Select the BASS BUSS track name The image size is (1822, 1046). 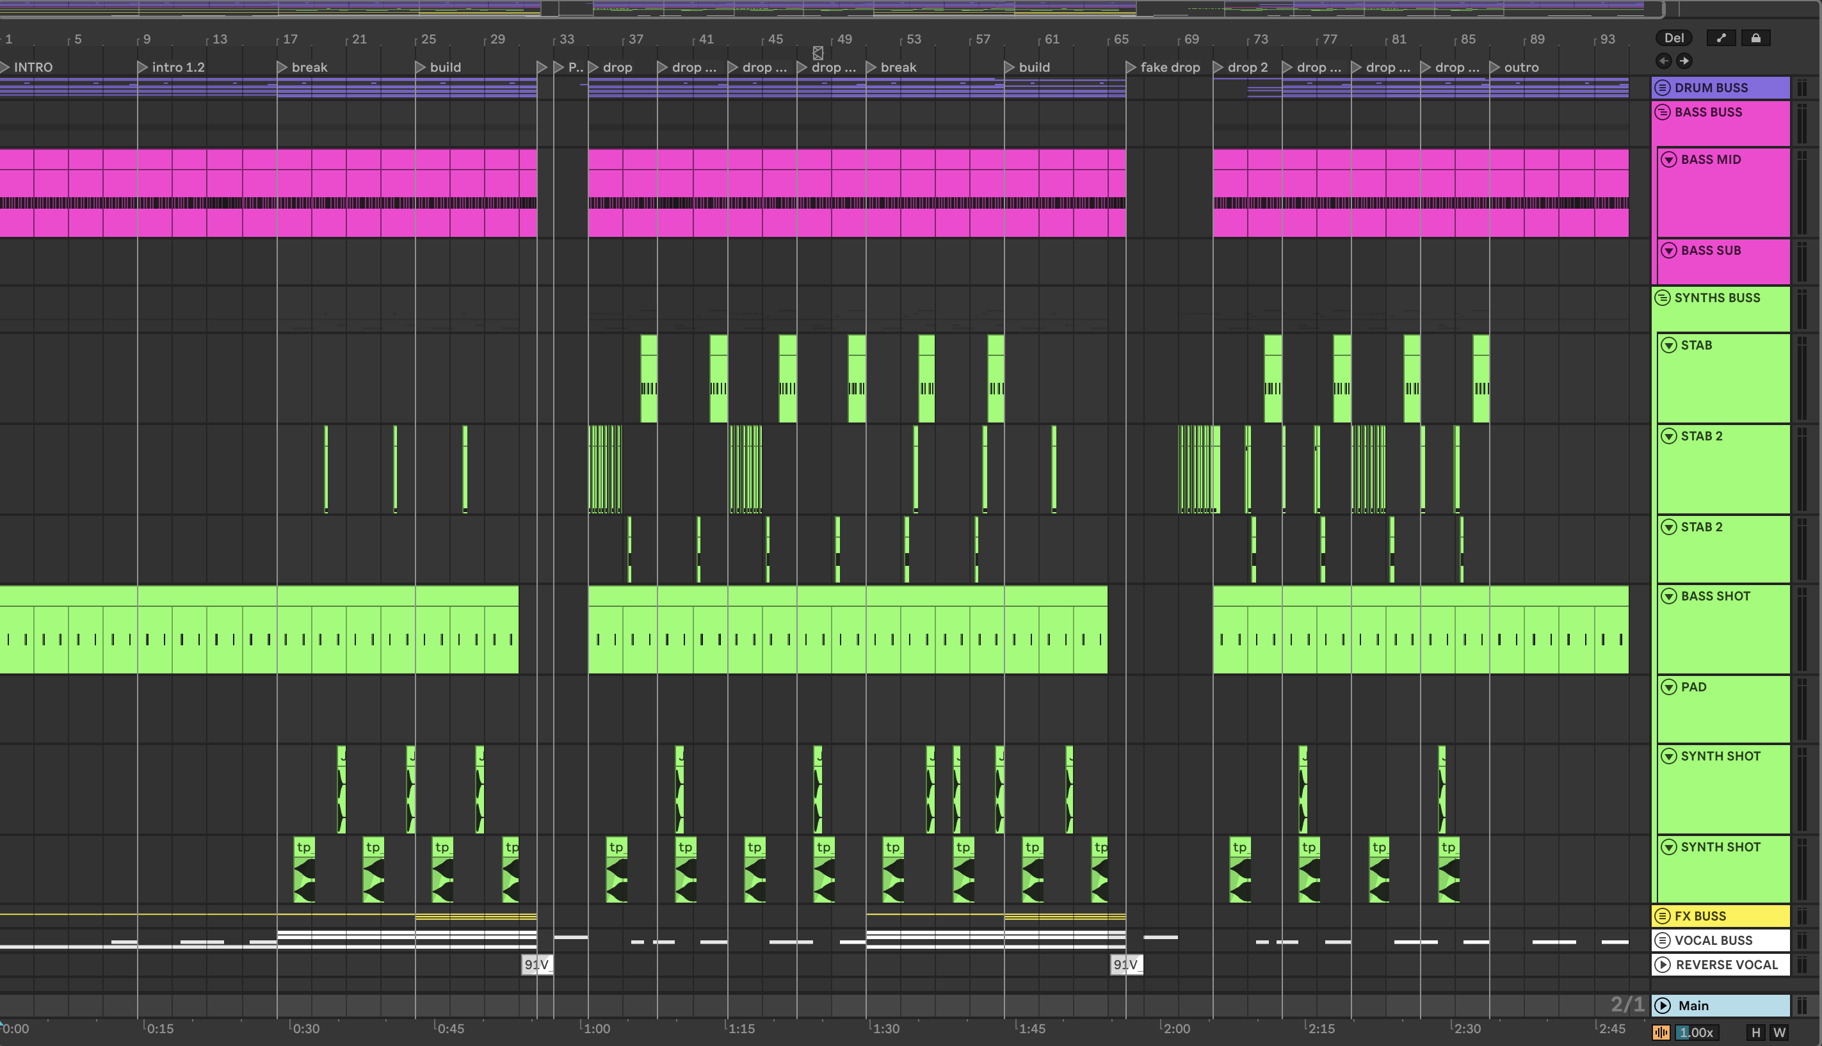pyautogui.click(x=1709, y=112)
